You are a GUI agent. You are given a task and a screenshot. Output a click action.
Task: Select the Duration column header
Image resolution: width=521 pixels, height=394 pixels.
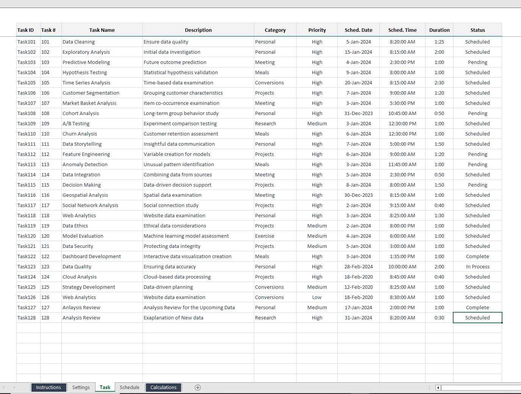(439, 30)
